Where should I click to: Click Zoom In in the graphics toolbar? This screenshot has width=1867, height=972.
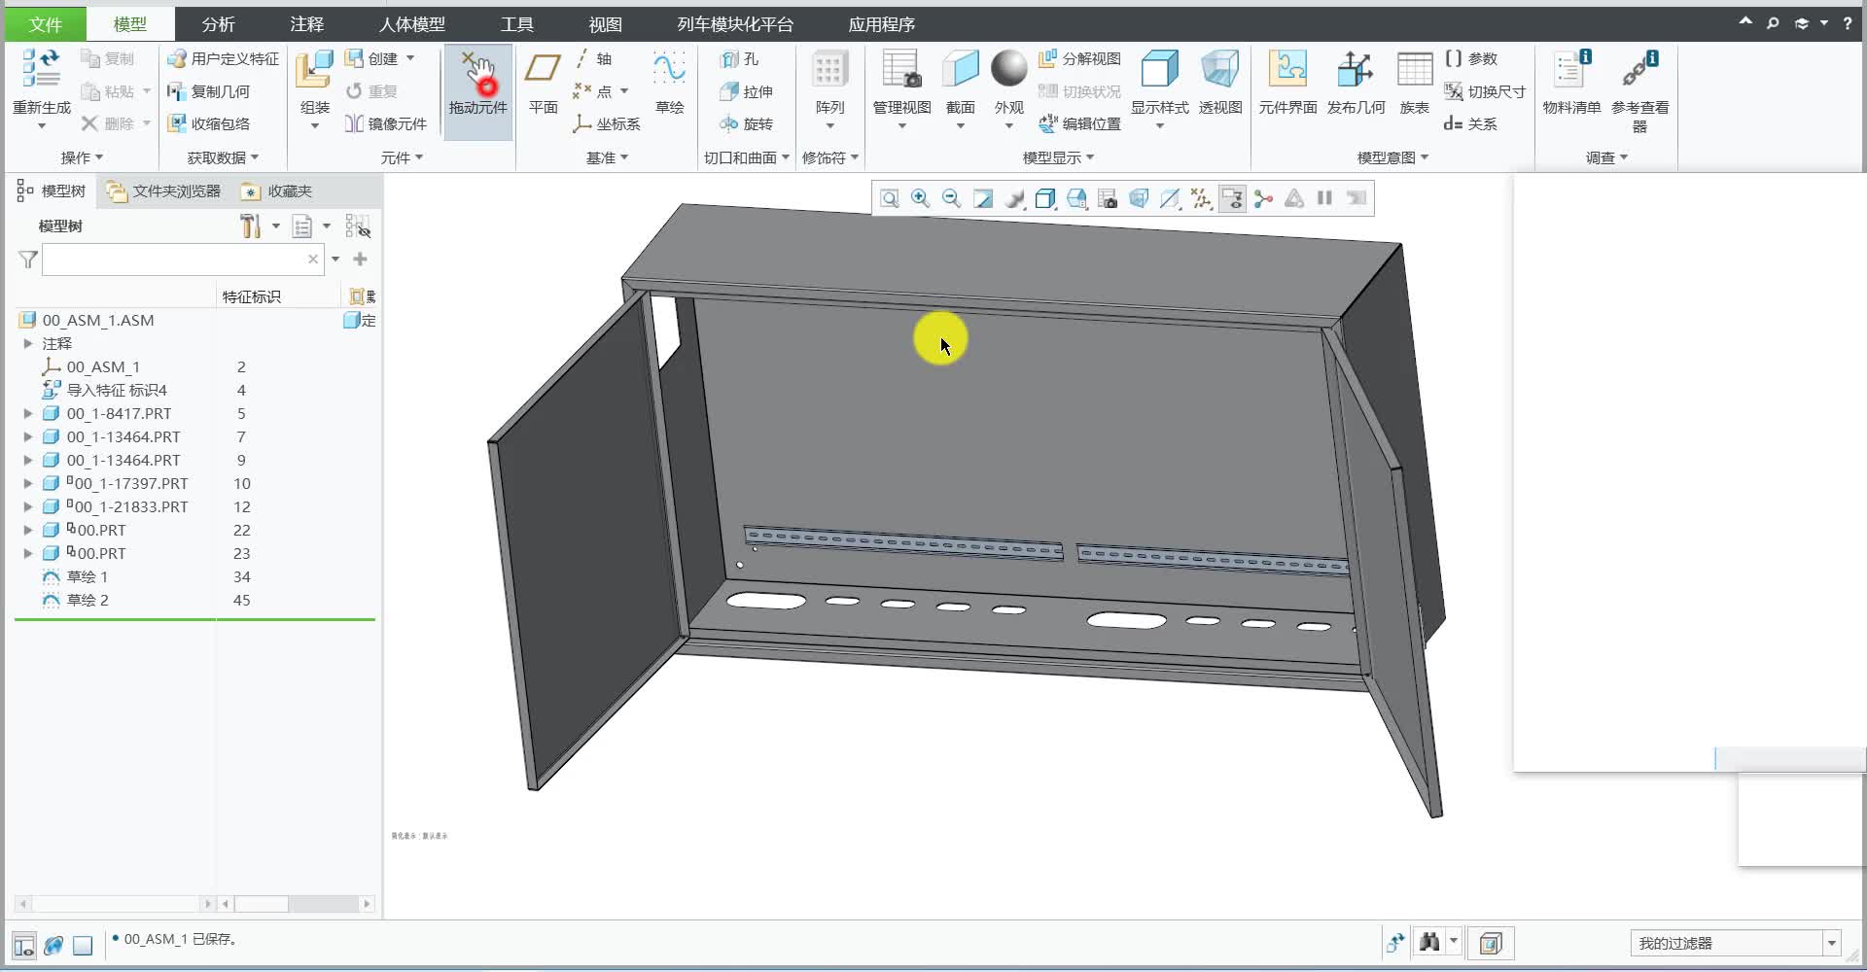click(x=920, y=198)
